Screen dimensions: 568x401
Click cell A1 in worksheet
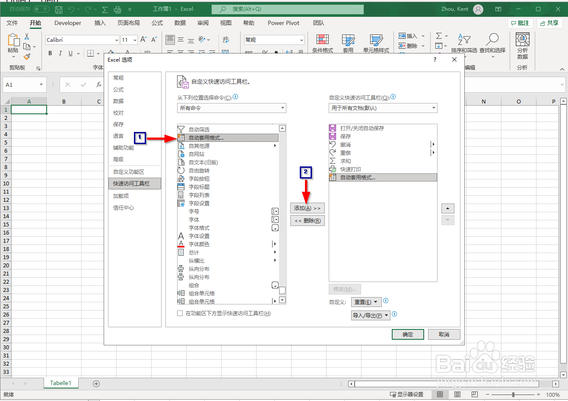(x=29, y=110)
